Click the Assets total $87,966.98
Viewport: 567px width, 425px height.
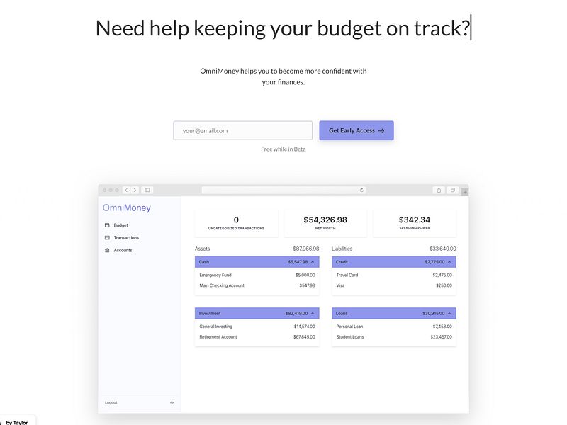point(306,249)
